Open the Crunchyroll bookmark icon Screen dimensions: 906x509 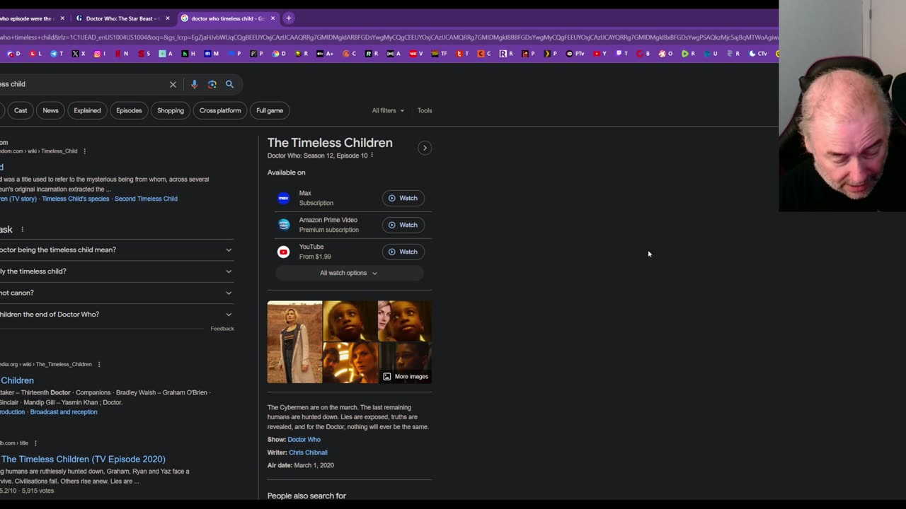[349, 53]
